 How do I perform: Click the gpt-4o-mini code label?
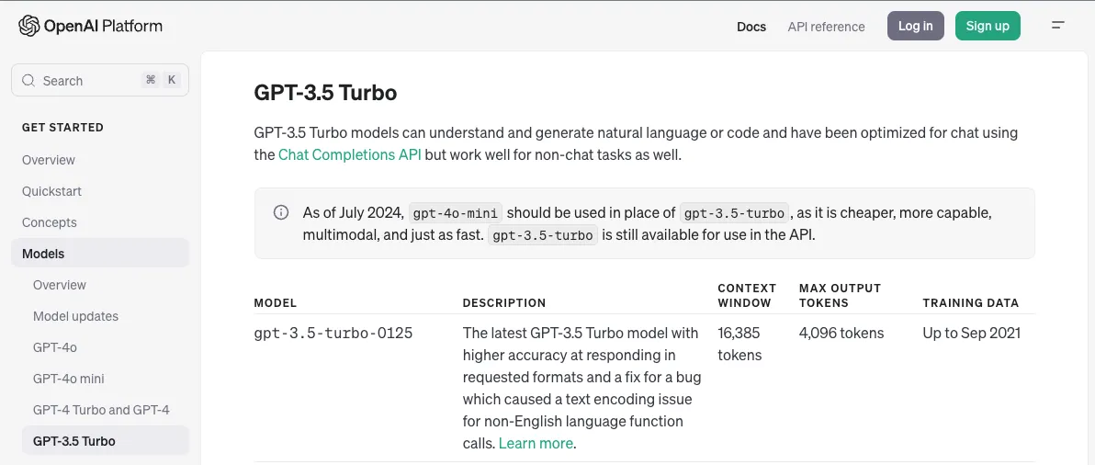coord(456,213)
